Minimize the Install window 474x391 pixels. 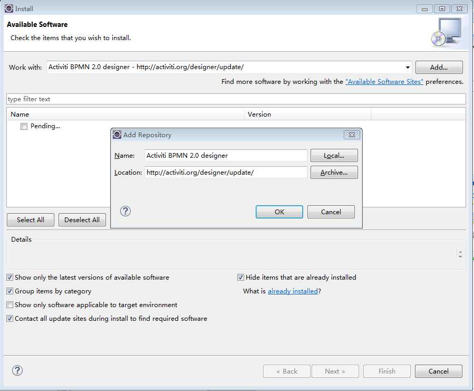pos(424,9)
